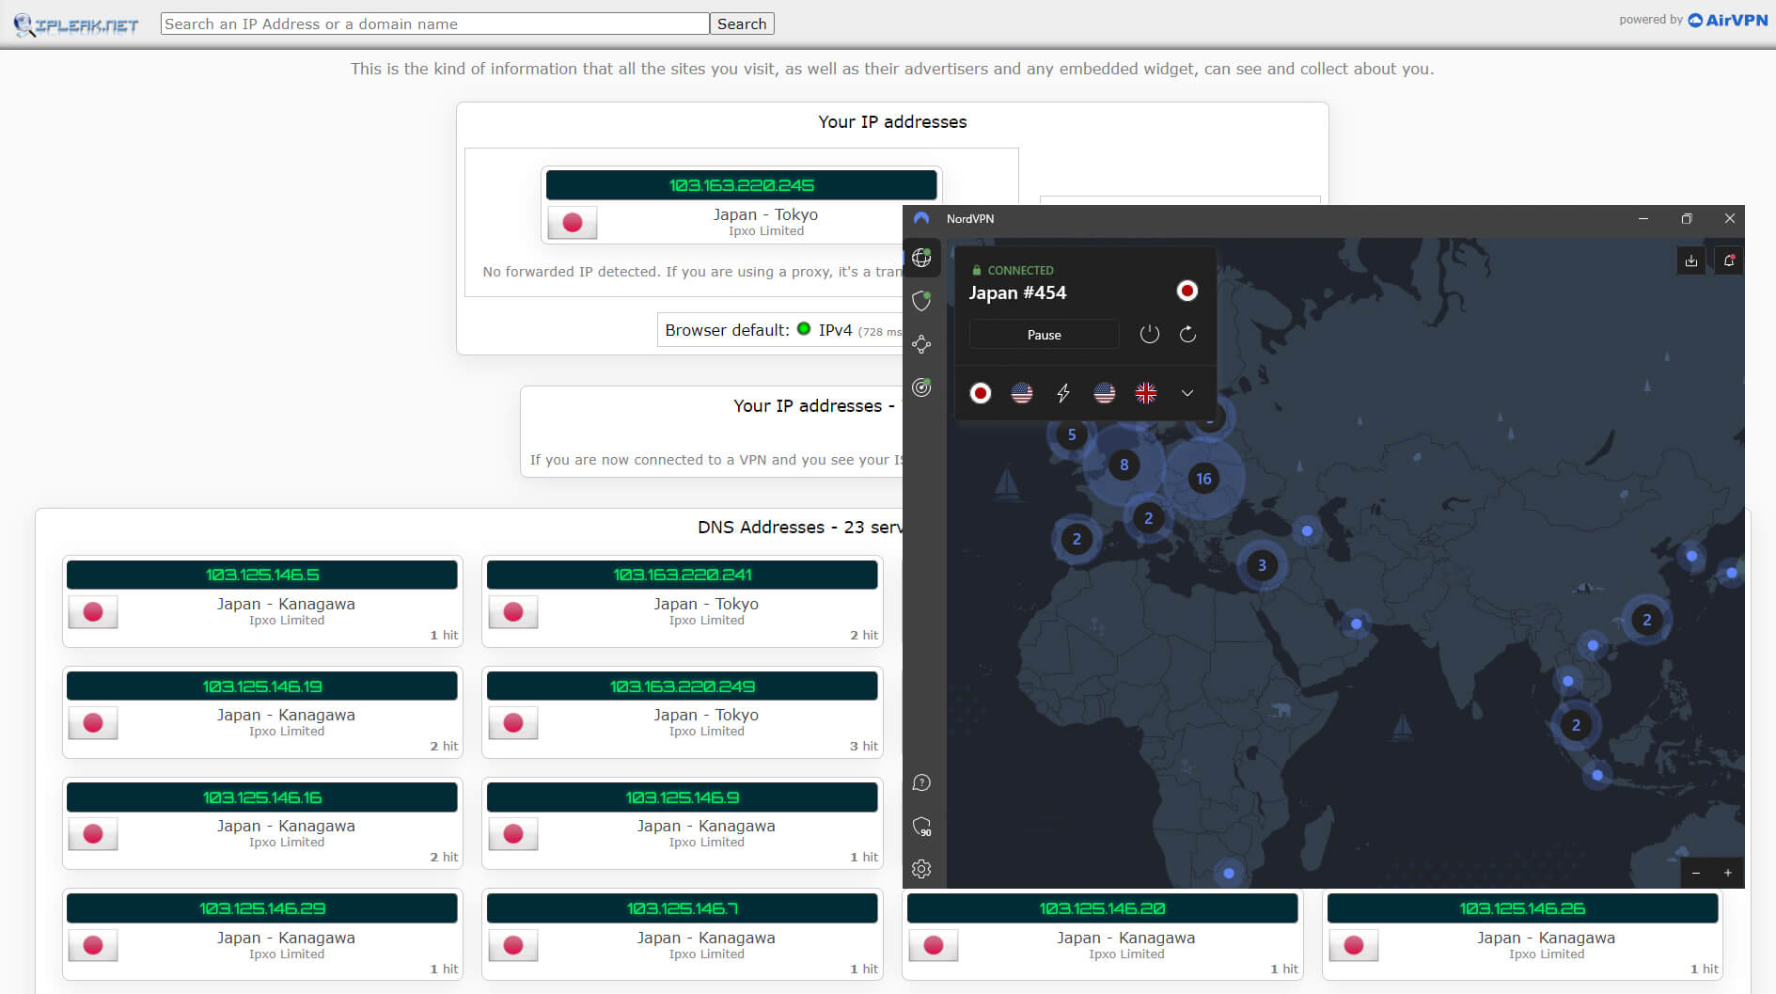The width and height of the screenshot is (1776, 994).
Task: Zoom out the NordVPN map
Action: tap(1696, 873)
